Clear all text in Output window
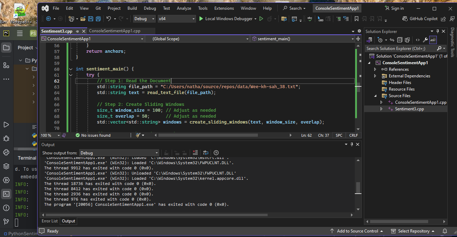 [x=195, y=153]
